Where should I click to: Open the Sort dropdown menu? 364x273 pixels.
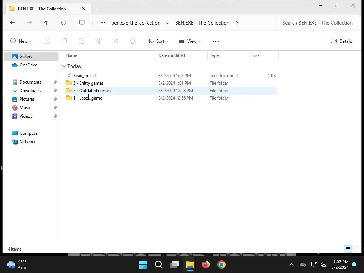158,41
